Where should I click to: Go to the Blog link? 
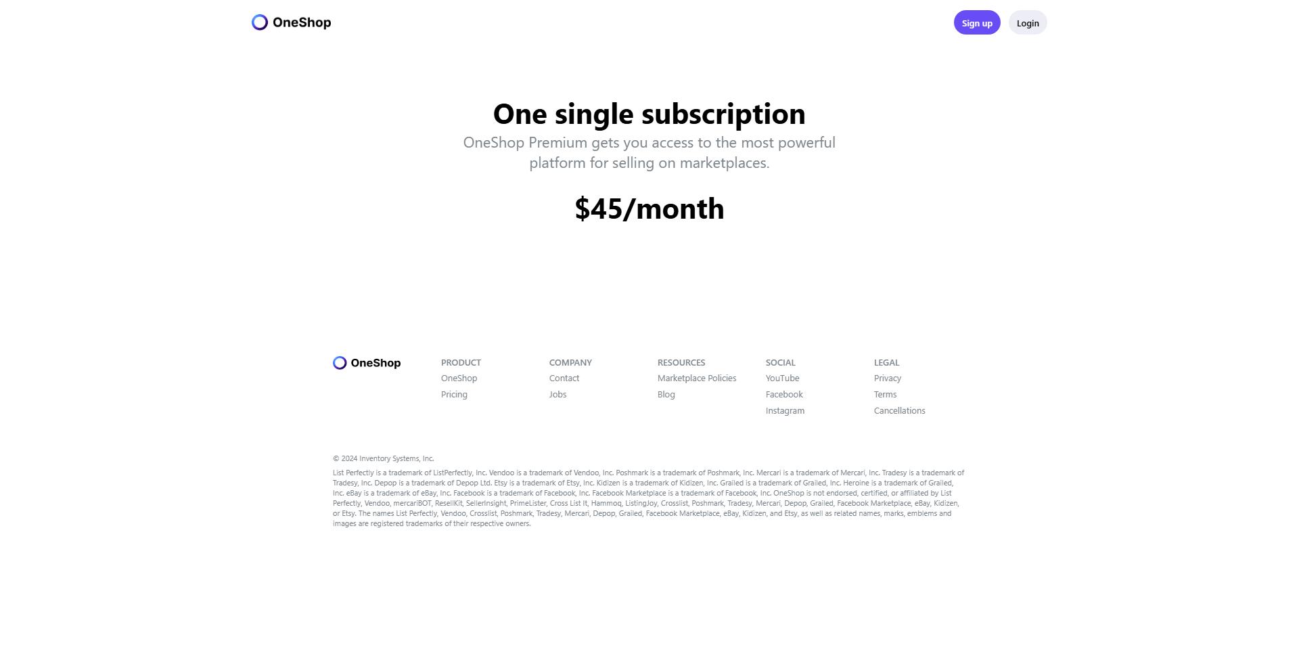click(x=666, y=395)
